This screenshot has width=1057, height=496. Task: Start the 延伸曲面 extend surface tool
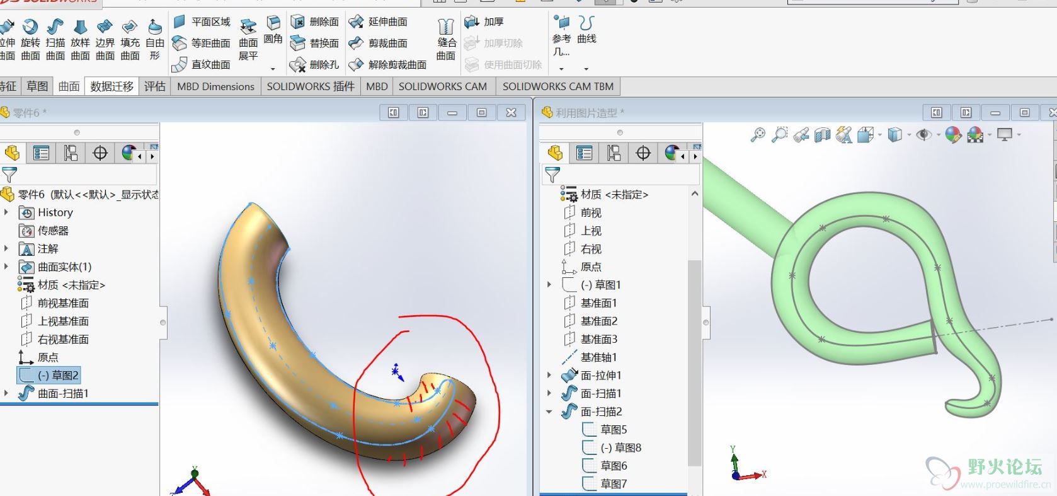(x=379, y=22)
